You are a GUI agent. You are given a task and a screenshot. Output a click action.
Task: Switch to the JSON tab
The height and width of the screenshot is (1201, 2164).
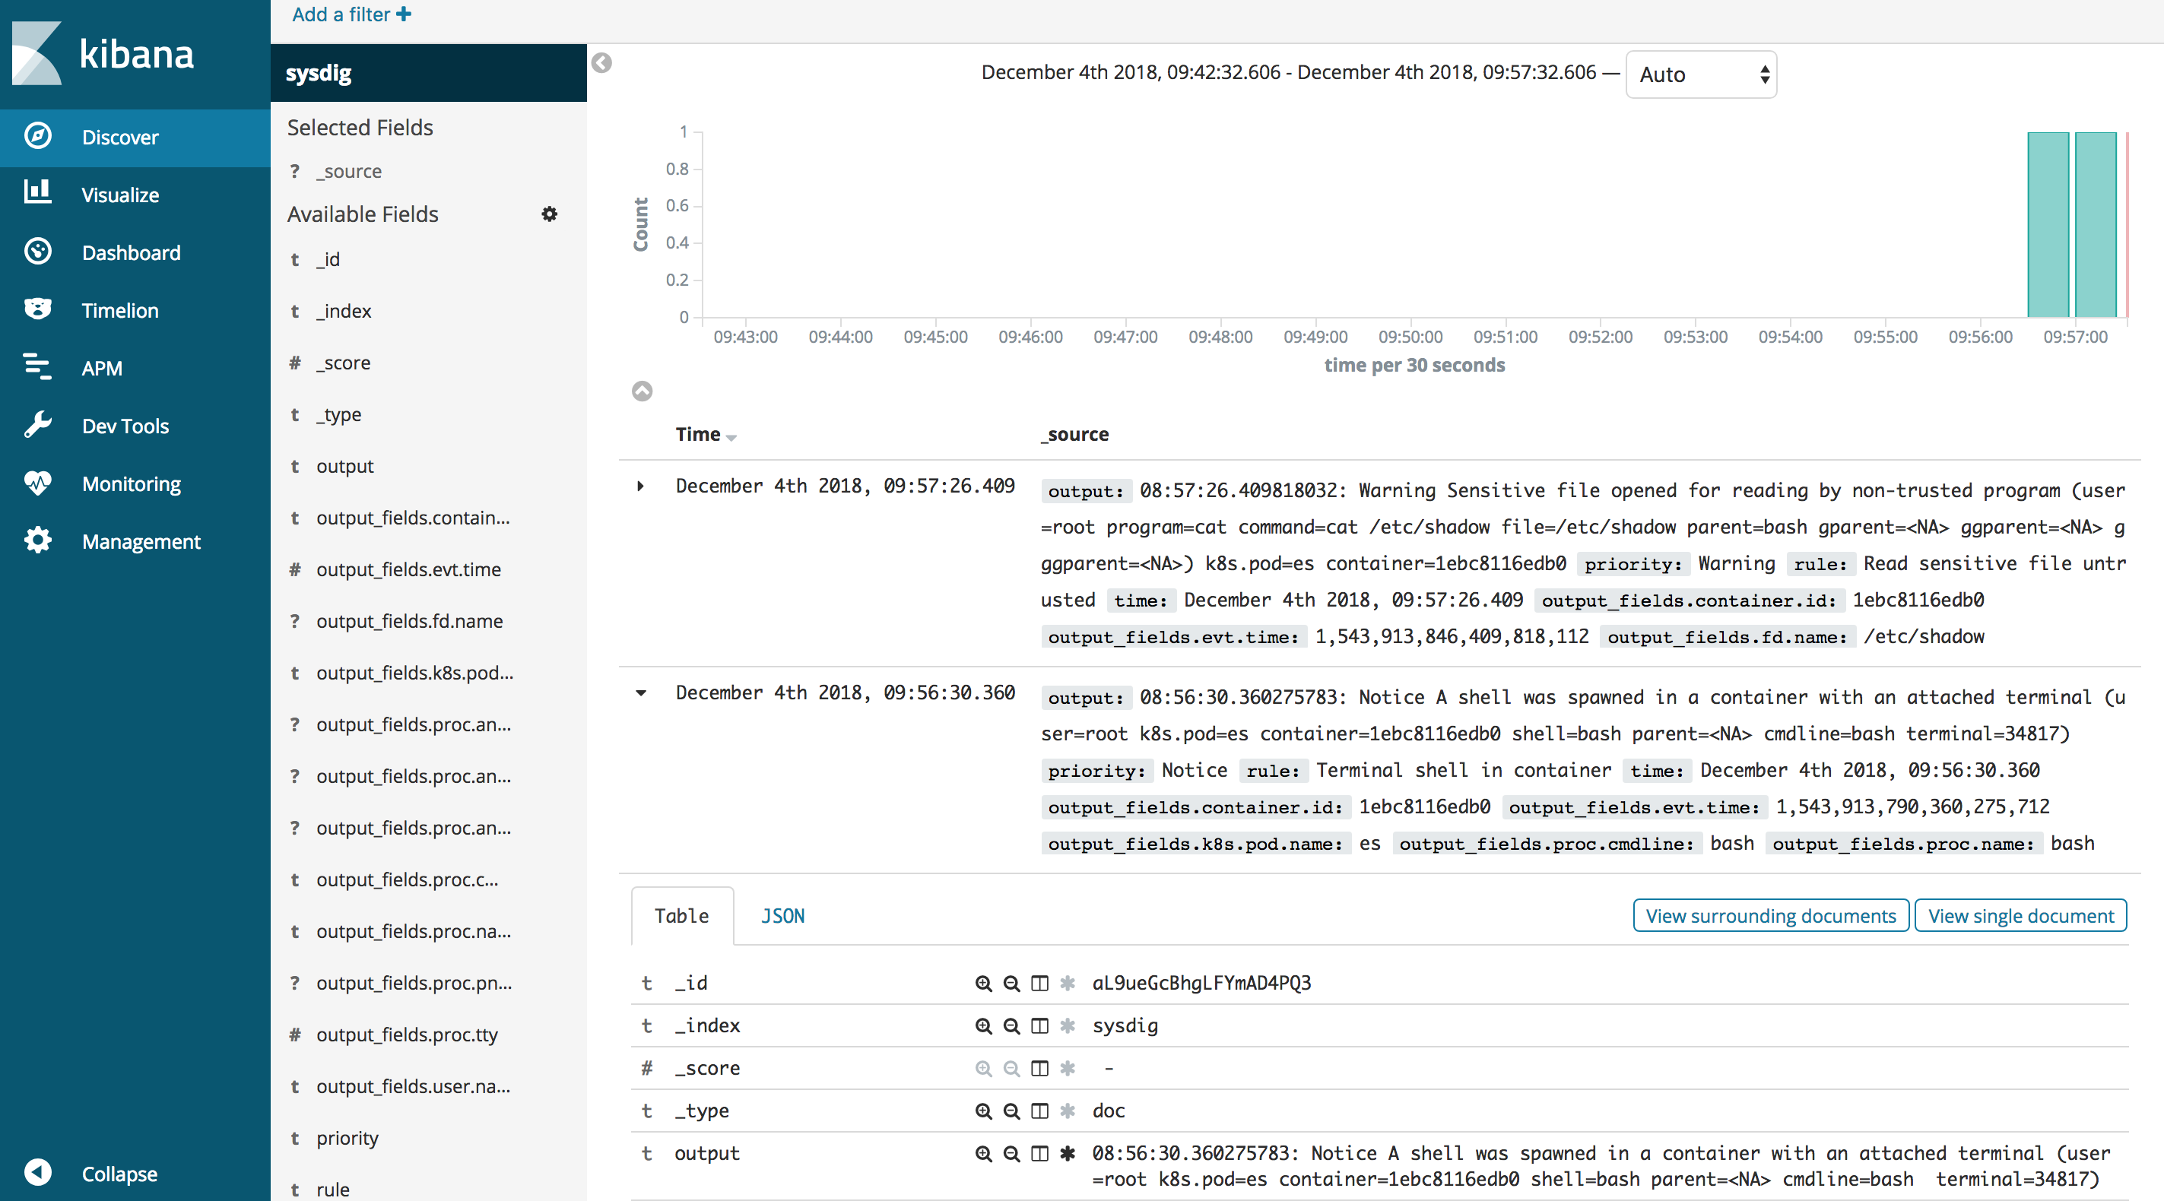pos(782,915)
